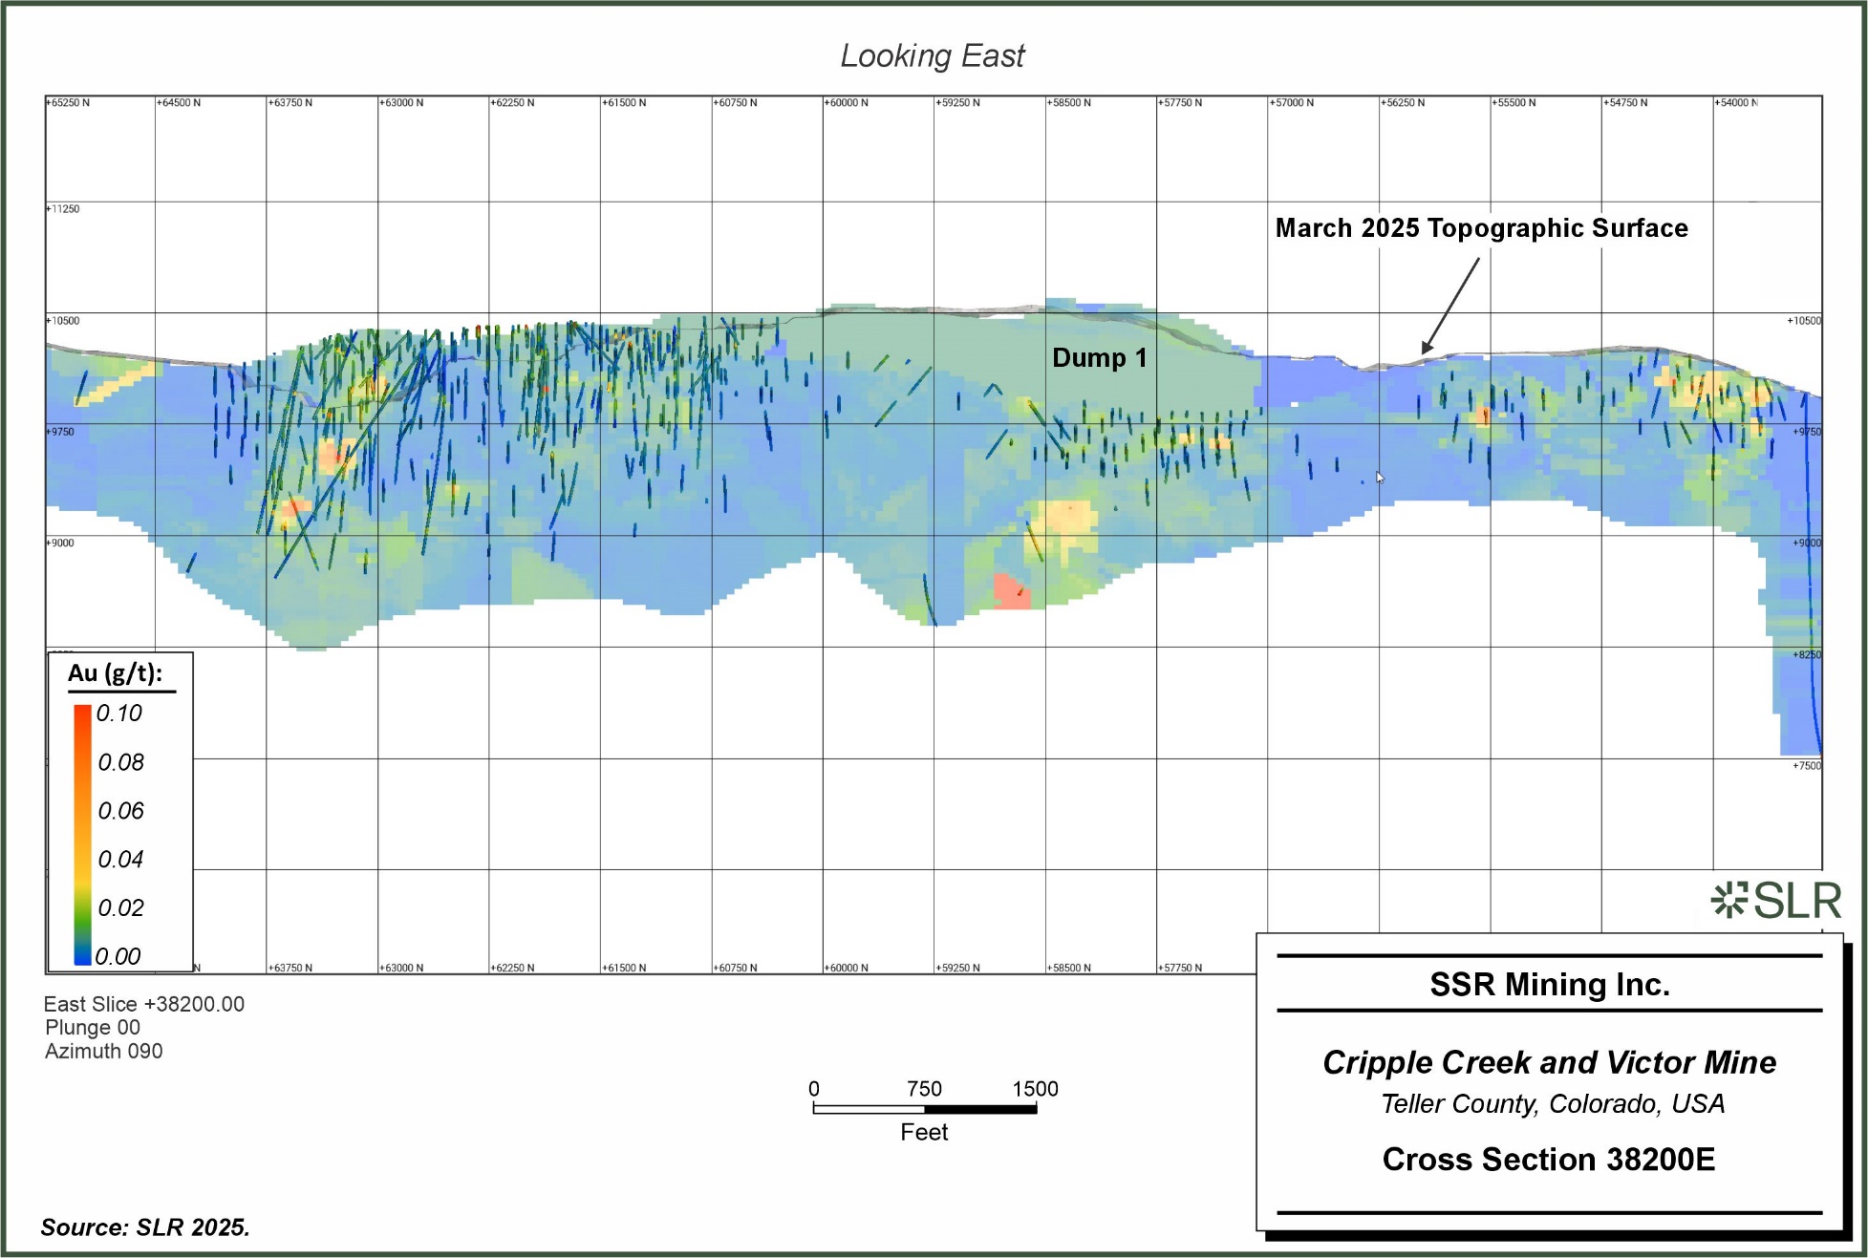Click the Cross Section 38200E text

[x=1548, y=1160]
